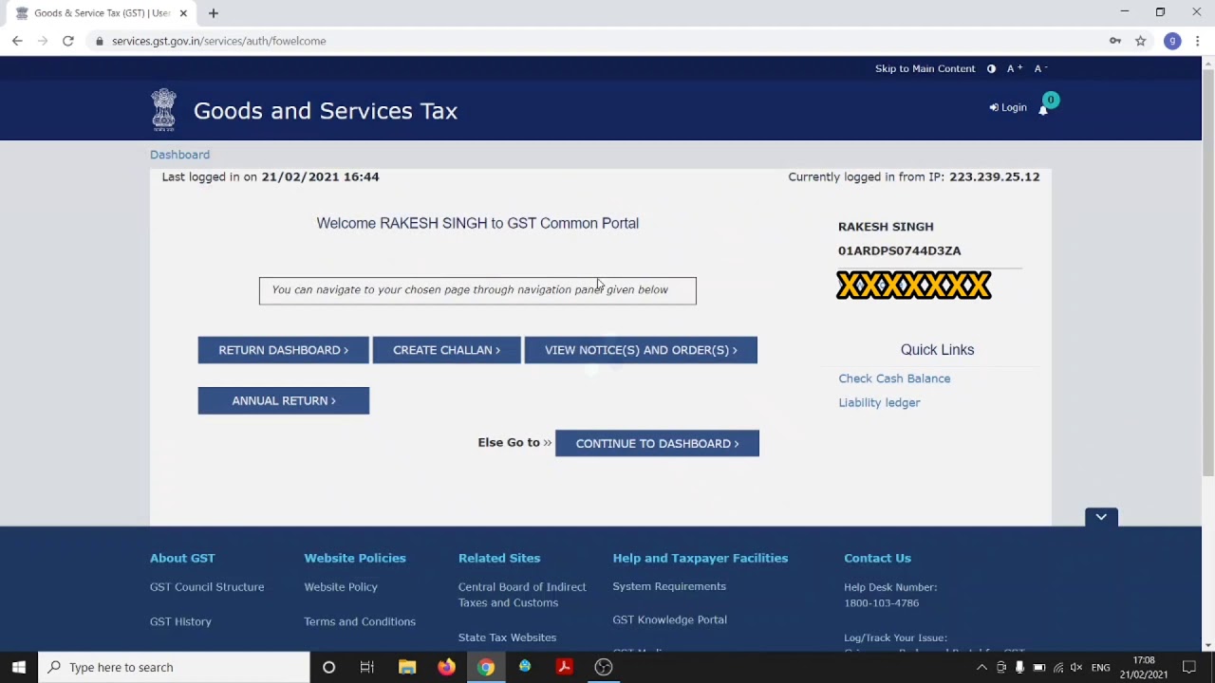Open the Windows Start menu
The height and width of the screenshot is (683, 1215).
pyautogui.click(x=19, y=667)
